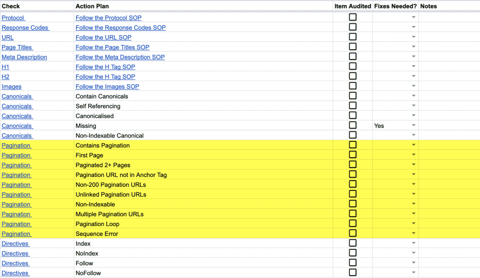Open the Follow the URL SOP link
This screenshot has height=278, width=480.
tap(103, 37)
